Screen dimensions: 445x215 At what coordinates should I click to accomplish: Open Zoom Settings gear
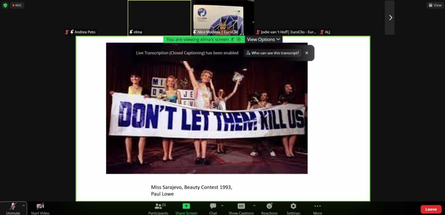[x=293, y=207]
